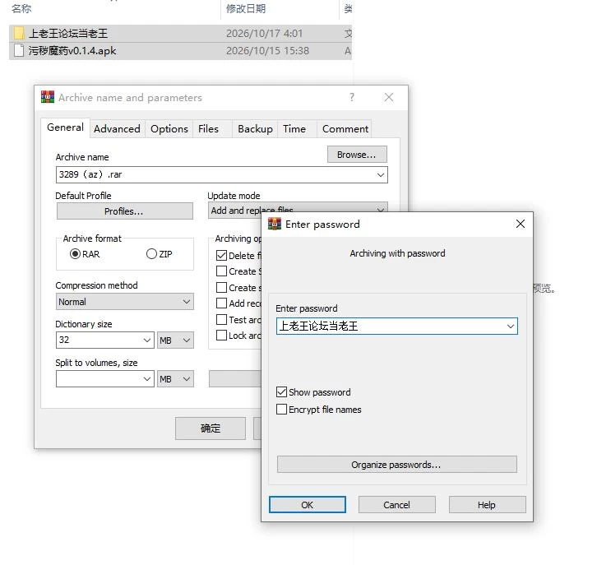Sort by 修改日期 column header
The height and width of the screenshot is (565, 597).
(246, 9)
